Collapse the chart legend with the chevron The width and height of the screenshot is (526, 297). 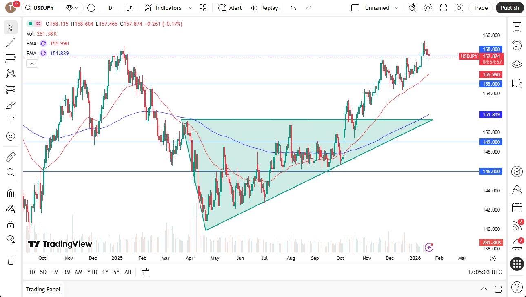(x=32, y=63)
